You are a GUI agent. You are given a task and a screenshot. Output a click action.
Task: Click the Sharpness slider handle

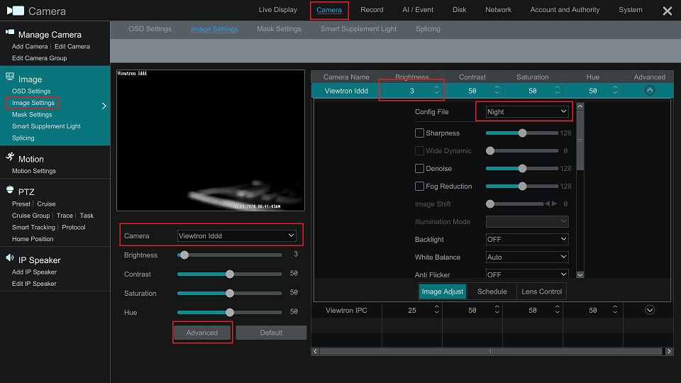[x=523, y=133]
